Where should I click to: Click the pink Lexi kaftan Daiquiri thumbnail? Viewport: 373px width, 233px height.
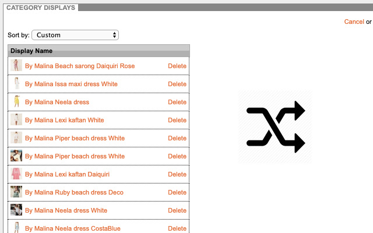(16, 174)
